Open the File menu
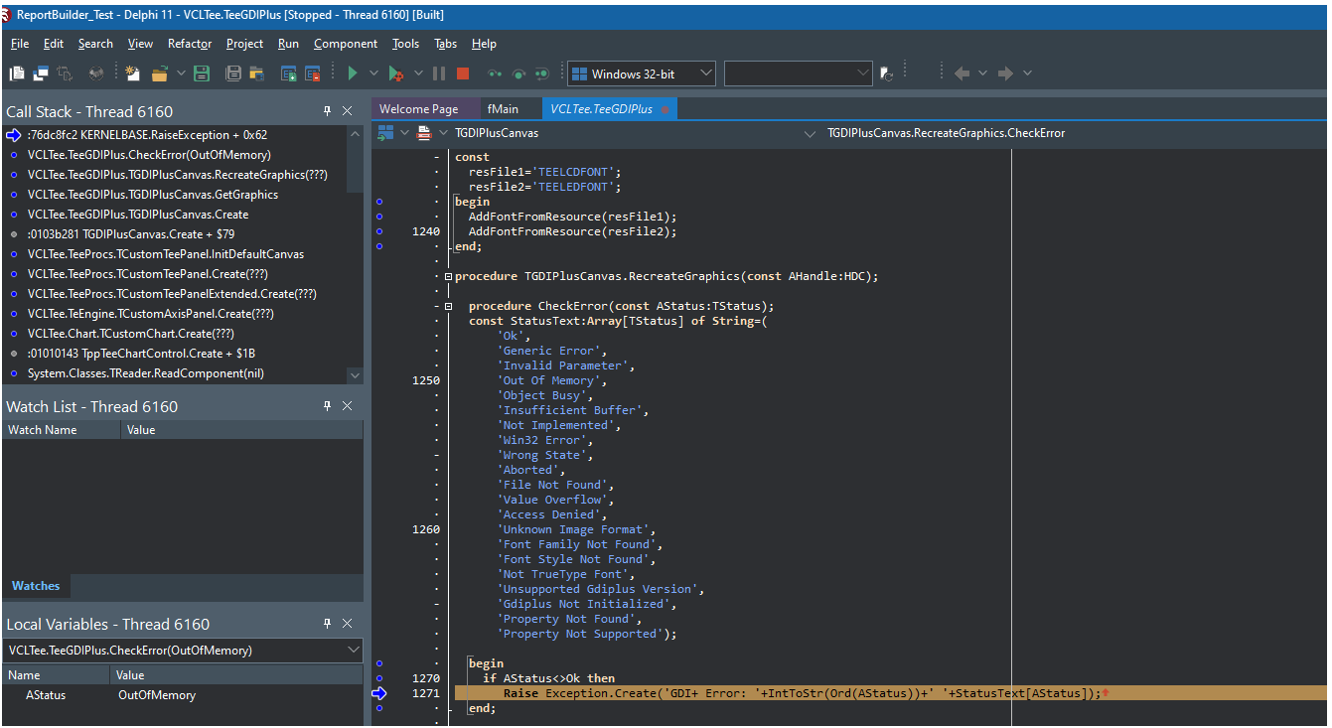This screenshot has width=1332, height=728. pyautogui.click(x=20, y=44)
